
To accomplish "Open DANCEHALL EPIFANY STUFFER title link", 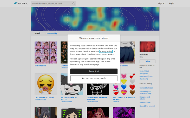I will point(97,98).
